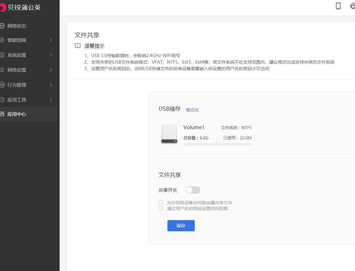Click the 系统设置 gear icon

2,55
